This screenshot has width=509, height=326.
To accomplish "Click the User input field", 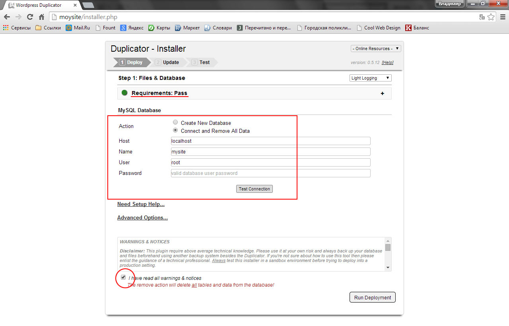I will pyautogui.click(x=271, y=163).
